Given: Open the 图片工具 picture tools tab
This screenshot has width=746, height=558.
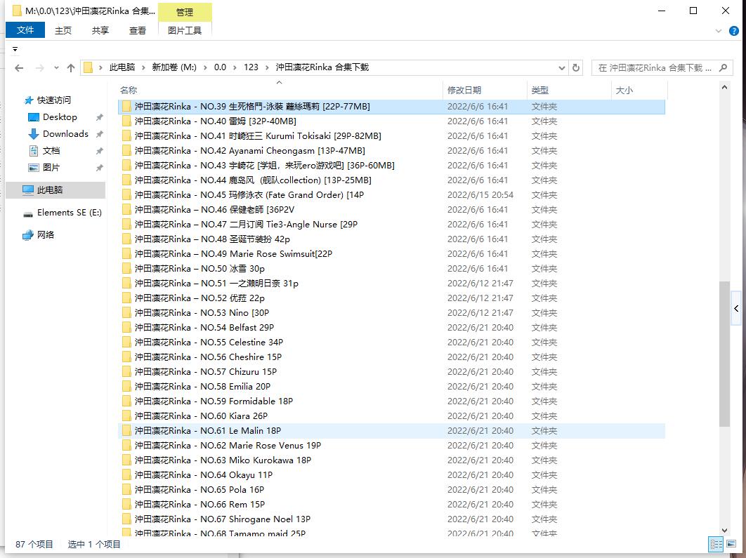Looking at the screenshot, I should tap(185, 30).
